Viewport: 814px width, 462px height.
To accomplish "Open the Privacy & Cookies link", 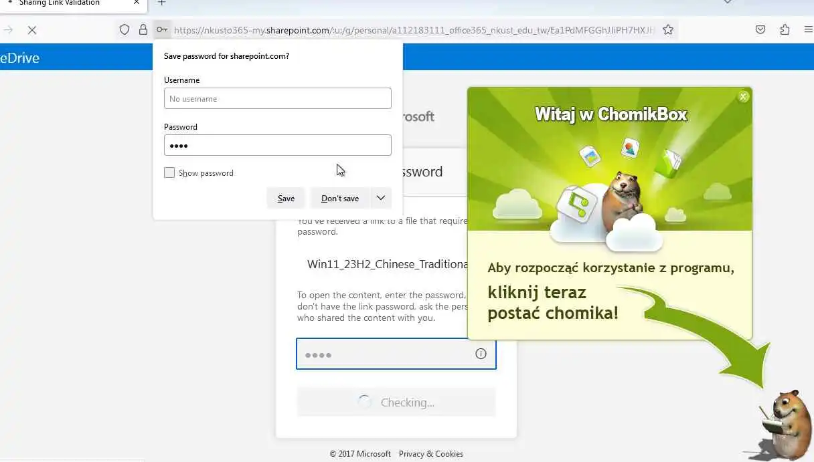I will (x=431, y=453).
